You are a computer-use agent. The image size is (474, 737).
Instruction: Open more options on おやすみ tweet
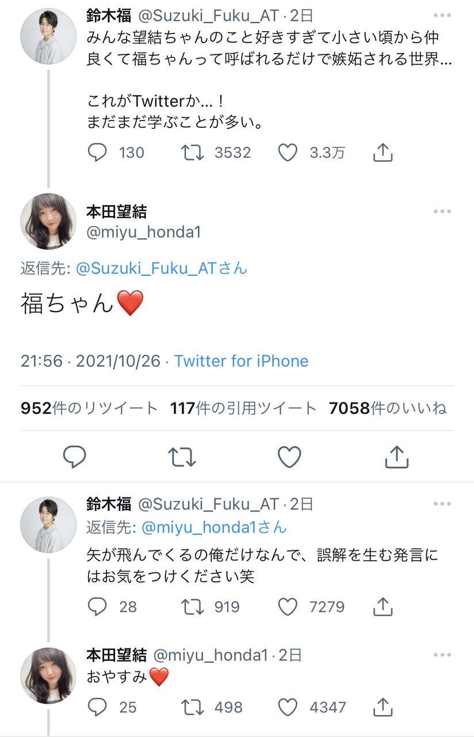pos(442,655)
